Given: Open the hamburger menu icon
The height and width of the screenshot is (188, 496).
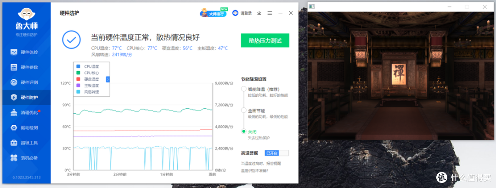Looking at the screenshot, I should (270, 13).
